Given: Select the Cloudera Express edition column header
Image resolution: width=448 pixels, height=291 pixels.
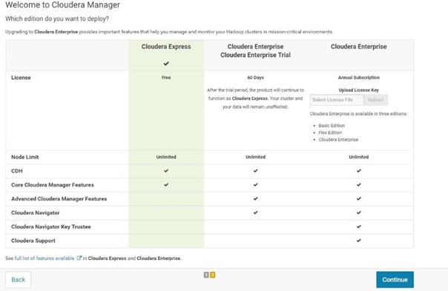Looking at the screenshot, I should pyautogui.click(x=166, y=47).
